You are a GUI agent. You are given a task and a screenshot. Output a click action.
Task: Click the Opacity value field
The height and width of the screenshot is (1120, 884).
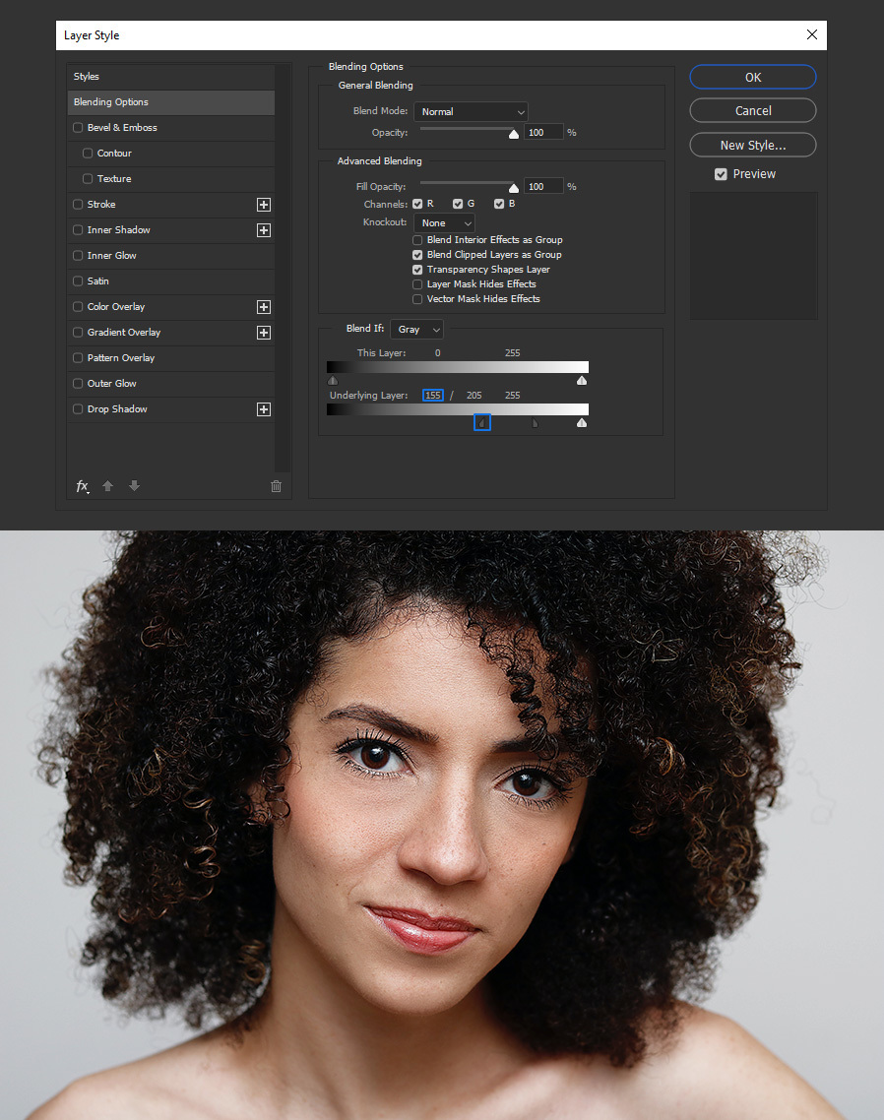pos(543,133)
